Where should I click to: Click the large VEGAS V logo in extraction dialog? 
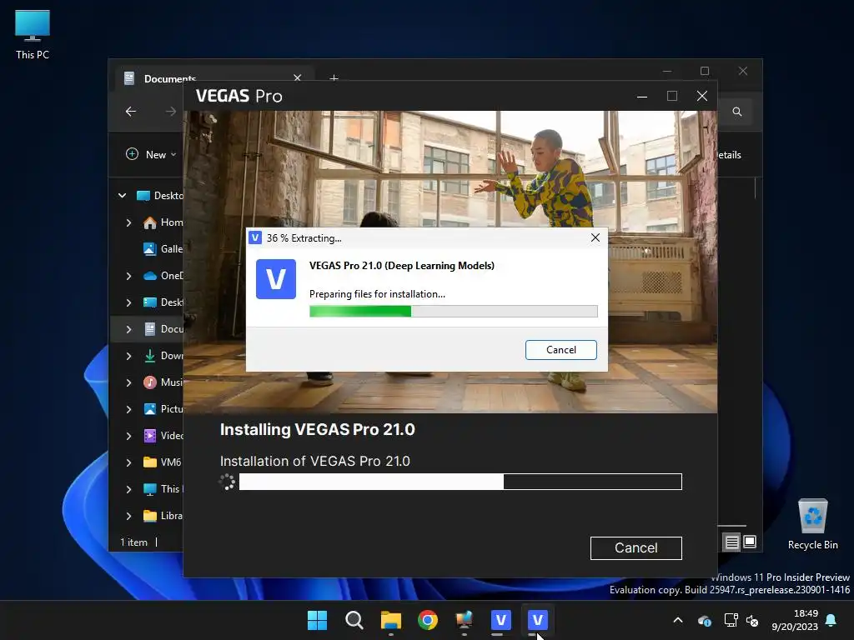[x=276, y=279]
